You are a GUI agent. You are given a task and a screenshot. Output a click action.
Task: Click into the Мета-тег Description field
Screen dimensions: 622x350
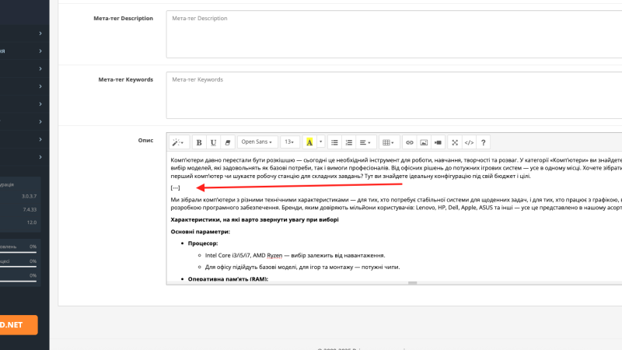click(394, 34)
